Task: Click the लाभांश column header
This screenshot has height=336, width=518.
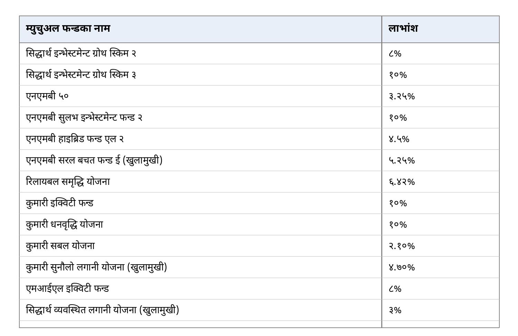Action: (441, 29)
